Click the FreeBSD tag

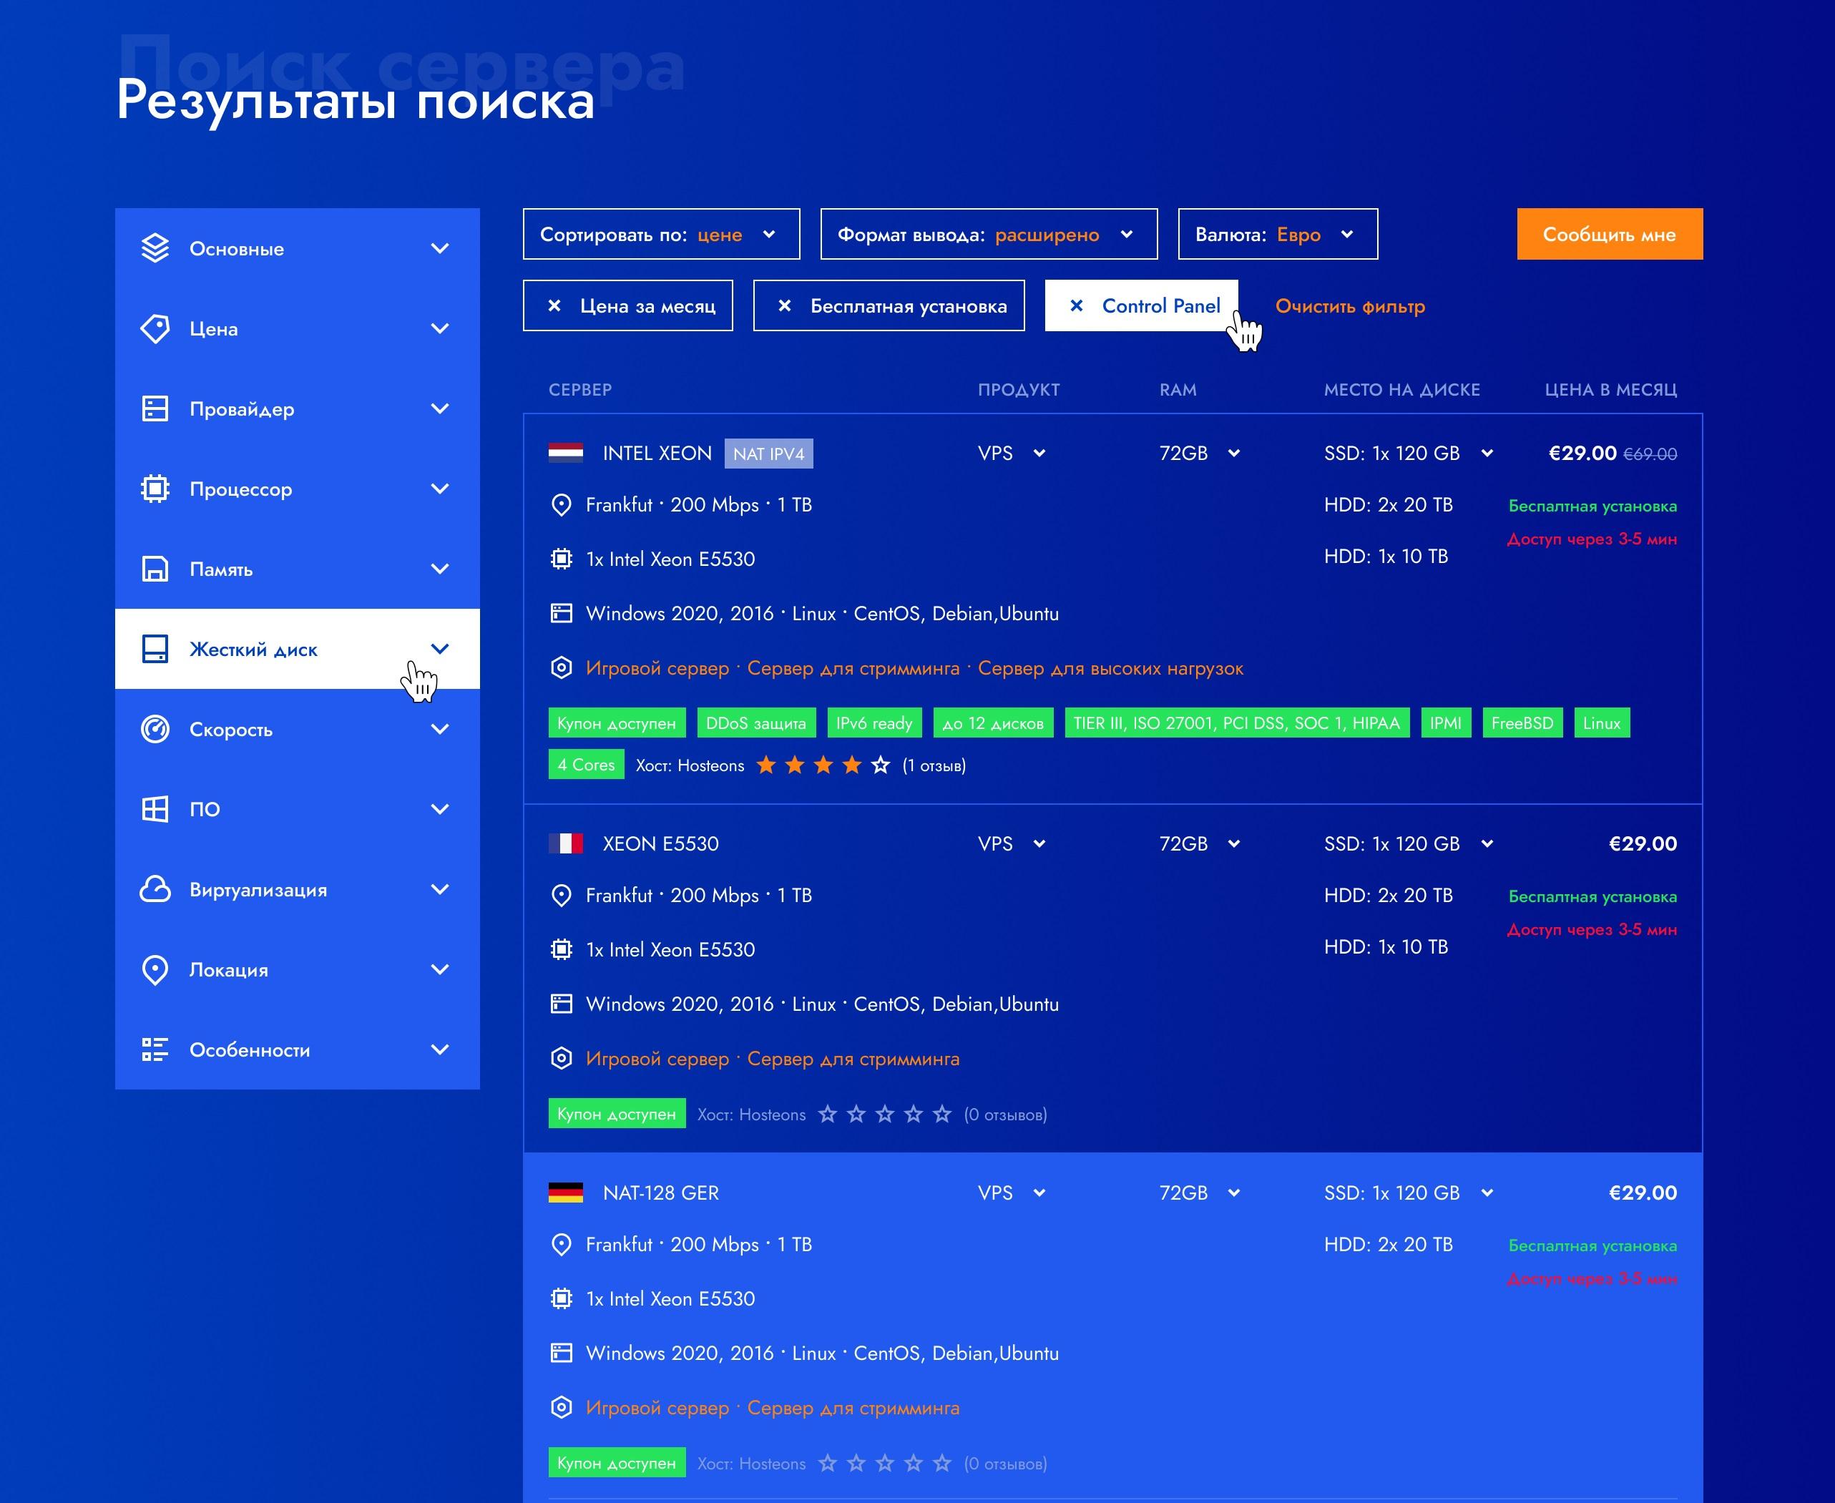(1522, 723)
